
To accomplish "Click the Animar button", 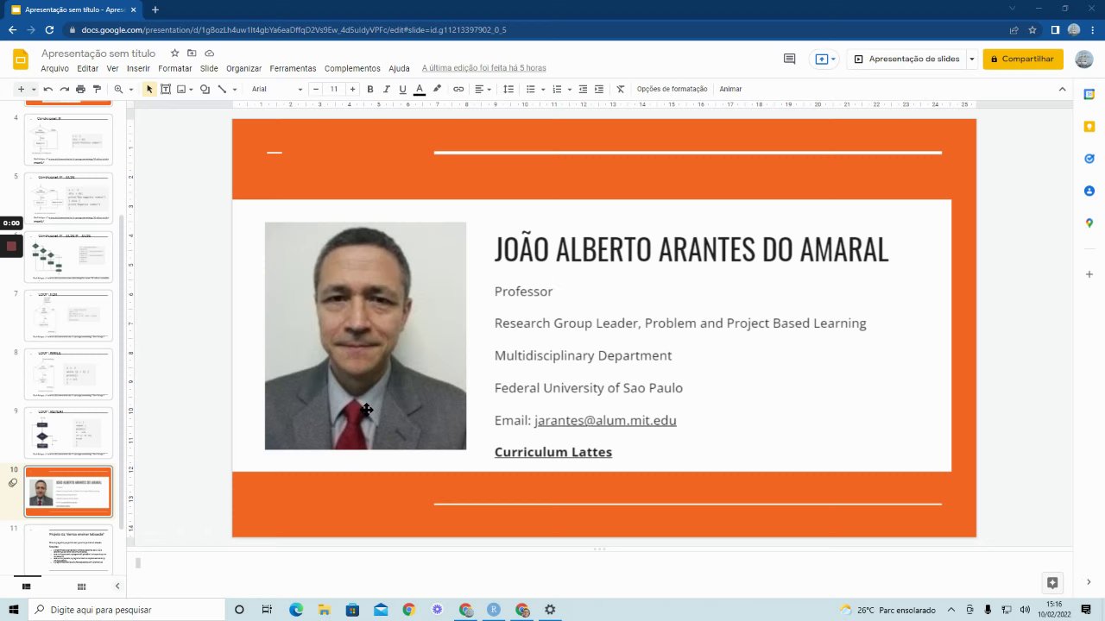I will [x=730, y=89].
